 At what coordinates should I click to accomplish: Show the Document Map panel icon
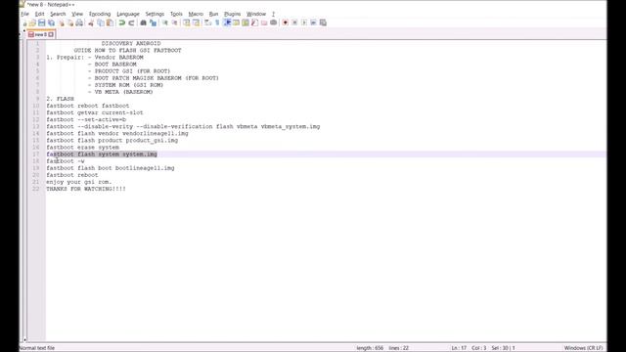coord(246,22)
